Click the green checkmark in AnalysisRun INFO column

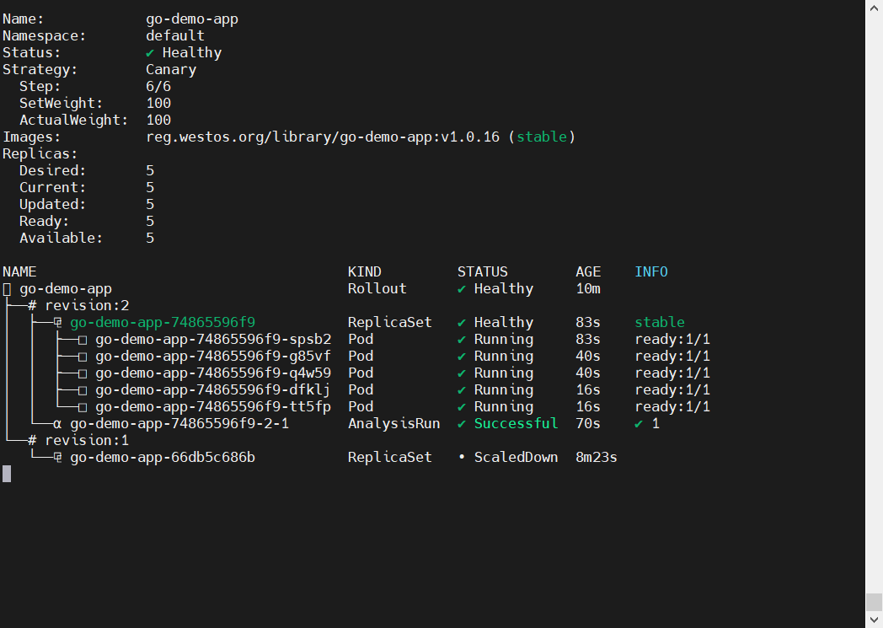[639, 424]
